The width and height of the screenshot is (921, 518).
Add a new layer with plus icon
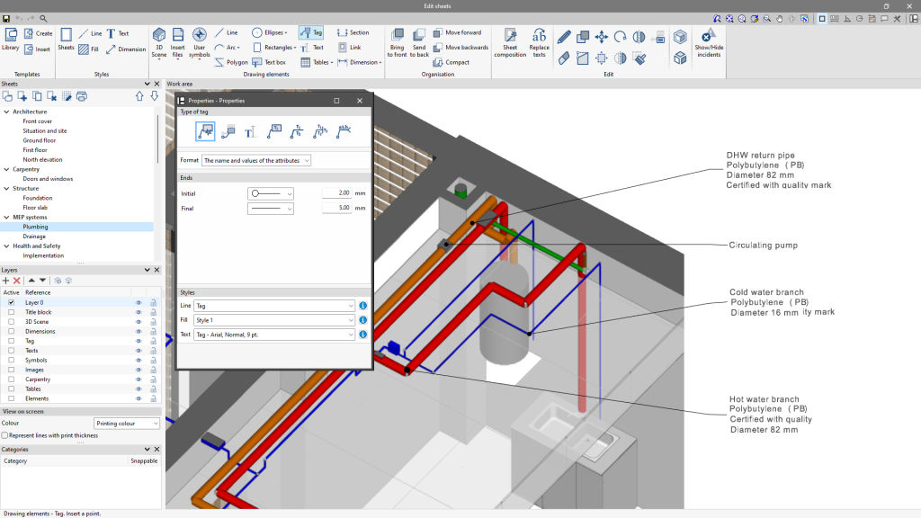tap(6, 281)
